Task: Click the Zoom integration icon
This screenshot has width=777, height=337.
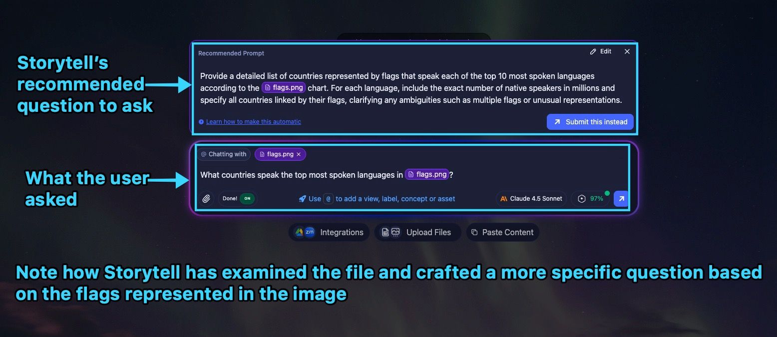Action: pyautogui.click(x=310, y=232)
